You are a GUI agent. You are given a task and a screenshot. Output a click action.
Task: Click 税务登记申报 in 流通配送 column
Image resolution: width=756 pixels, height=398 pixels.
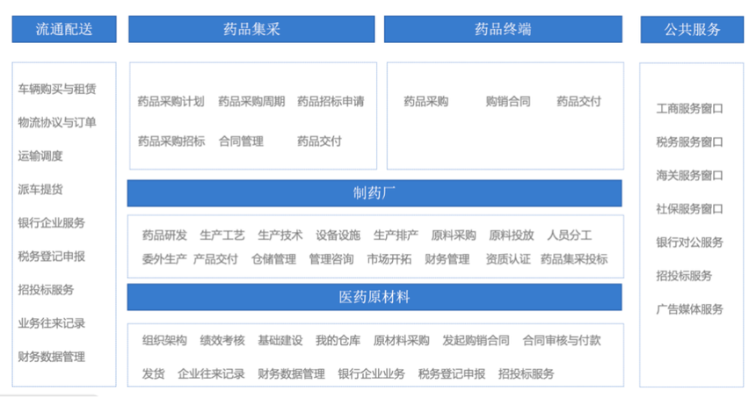pyautogui.click(x=52, y=257)
